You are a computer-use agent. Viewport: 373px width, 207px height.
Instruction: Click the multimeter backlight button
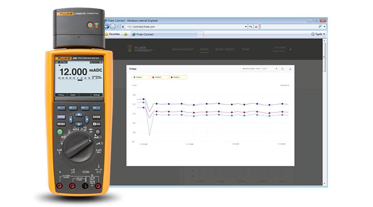(x=98, y=131)
